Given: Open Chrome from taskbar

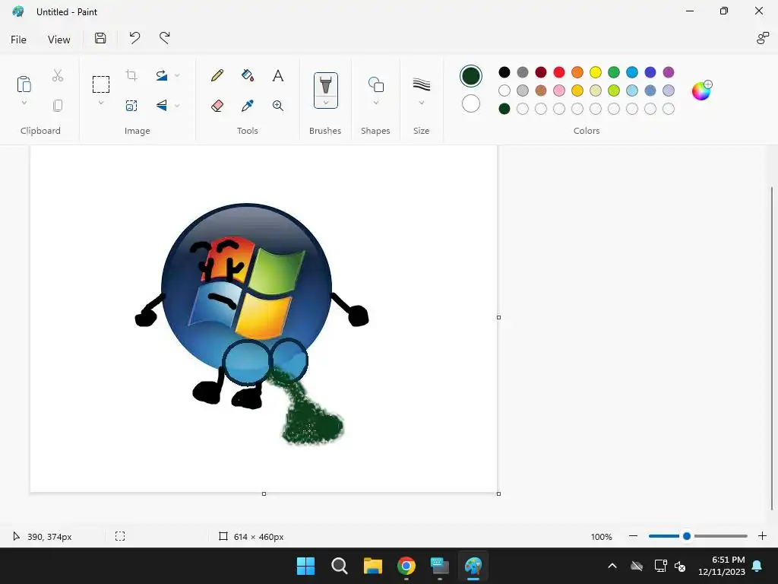Looking at the screenshot, I should pyautogui.click(x=406, y=566).
